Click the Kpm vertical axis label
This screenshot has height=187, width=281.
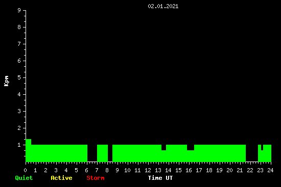(x=7, y=81)
